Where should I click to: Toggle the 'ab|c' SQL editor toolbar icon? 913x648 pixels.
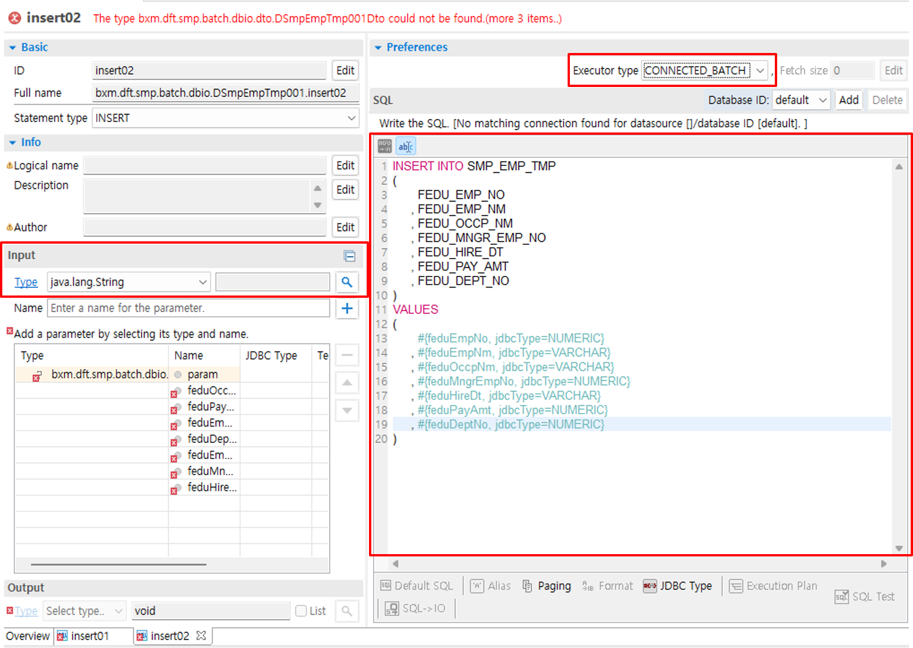(x=406, y=146)
